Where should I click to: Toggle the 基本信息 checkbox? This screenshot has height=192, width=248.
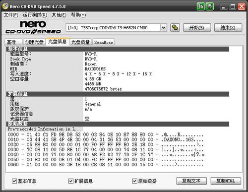pos(14,181)
